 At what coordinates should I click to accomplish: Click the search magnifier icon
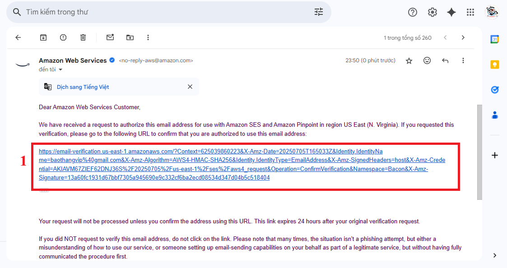(x=17, y=12)
